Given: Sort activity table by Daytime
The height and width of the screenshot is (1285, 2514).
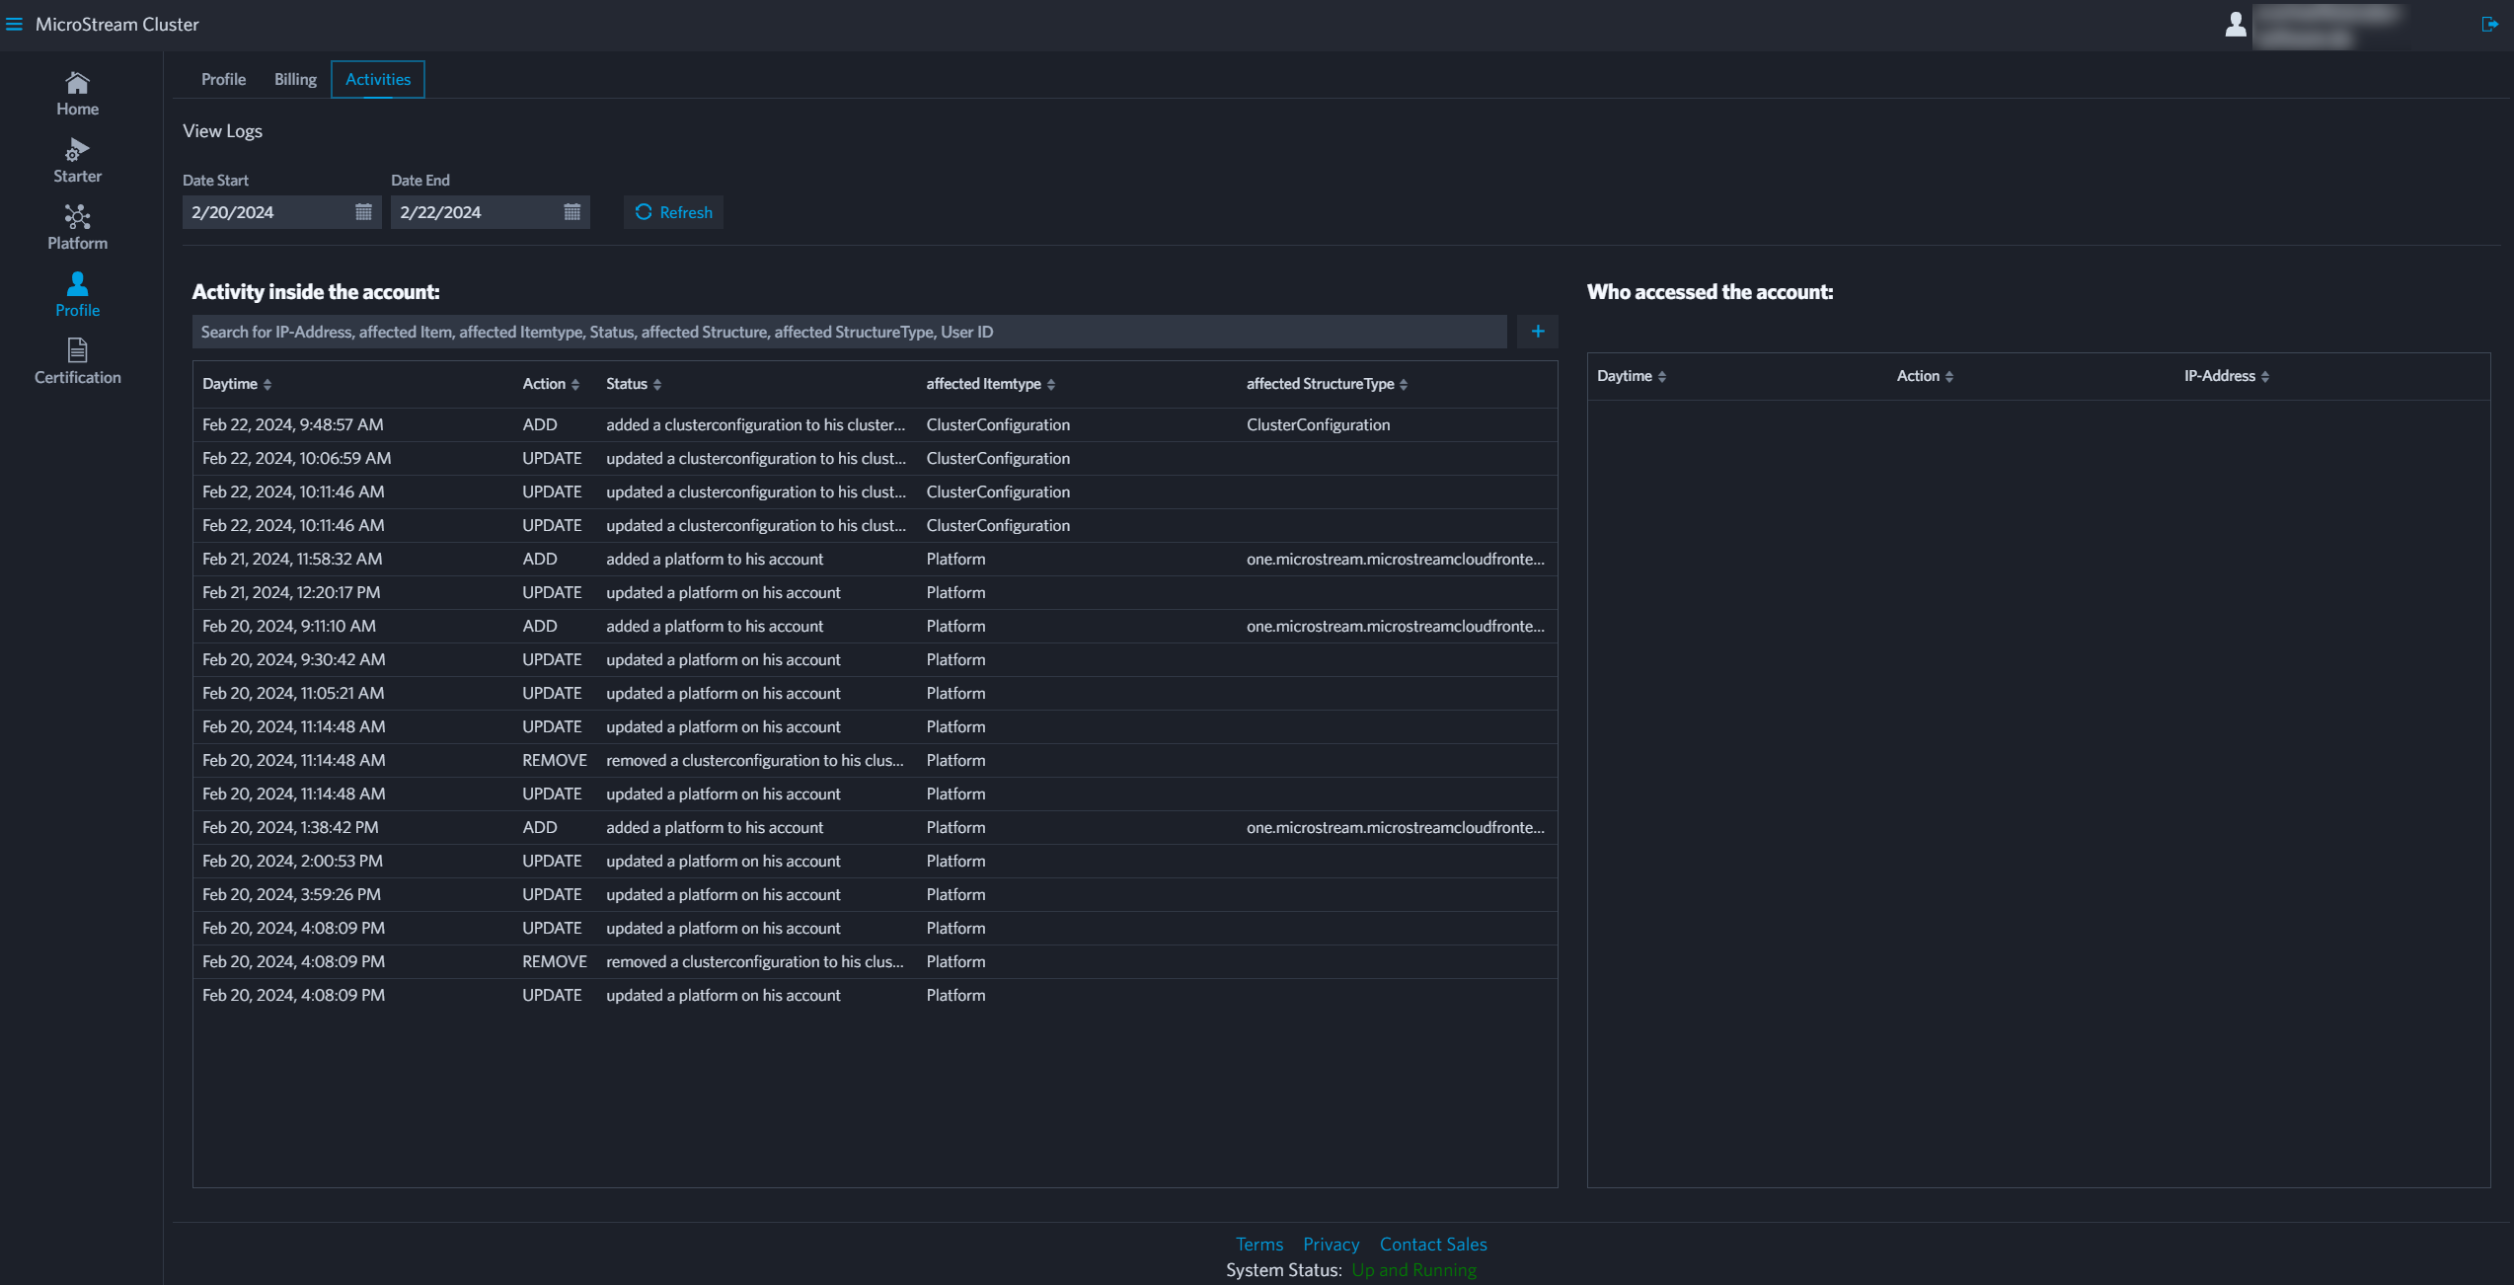Looking at the screenshot, I should click(237, 384).
